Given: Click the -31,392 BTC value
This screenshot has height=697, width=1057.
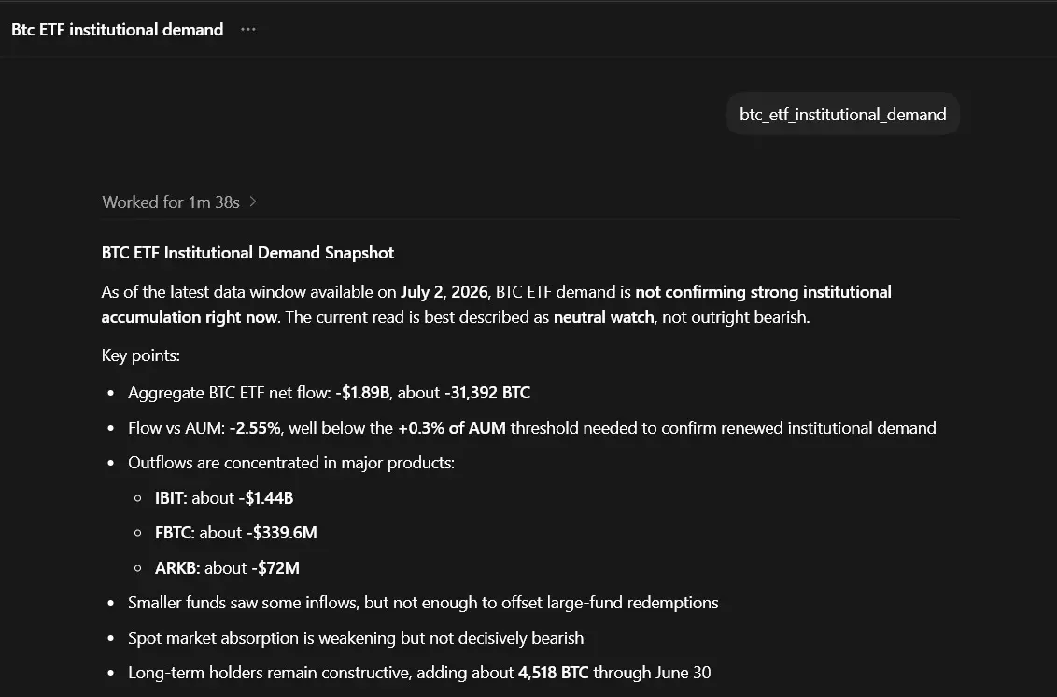Looking at the screenshot, I should pos(487,393).
